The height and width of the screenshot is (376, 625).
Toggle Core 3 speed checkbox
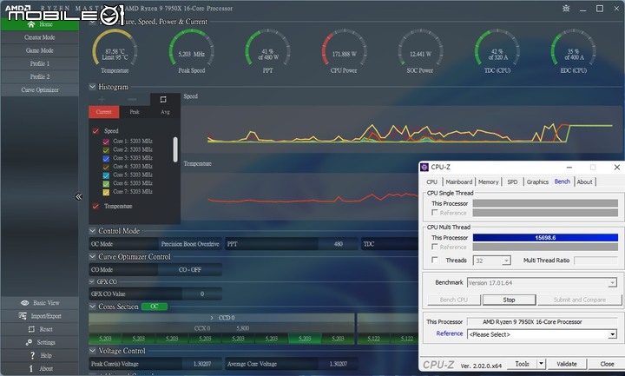coord(106,158)
